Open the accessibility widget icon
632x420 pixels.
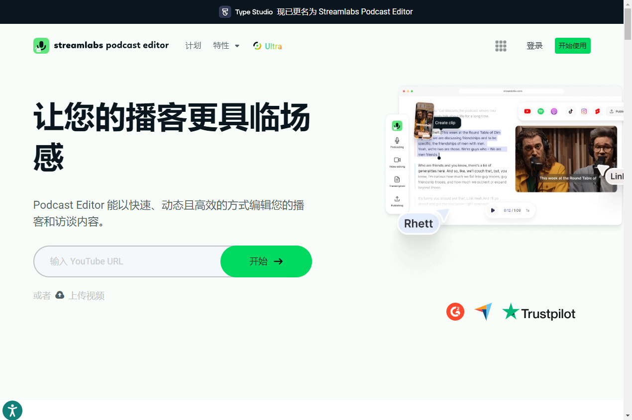click(x=12, y=411)
